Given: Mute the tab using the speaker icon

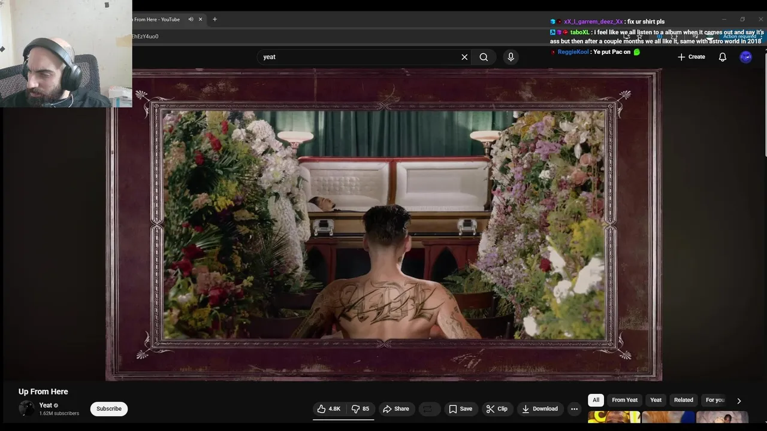Looking at the screenshot, I should click(x=191, y=19).
